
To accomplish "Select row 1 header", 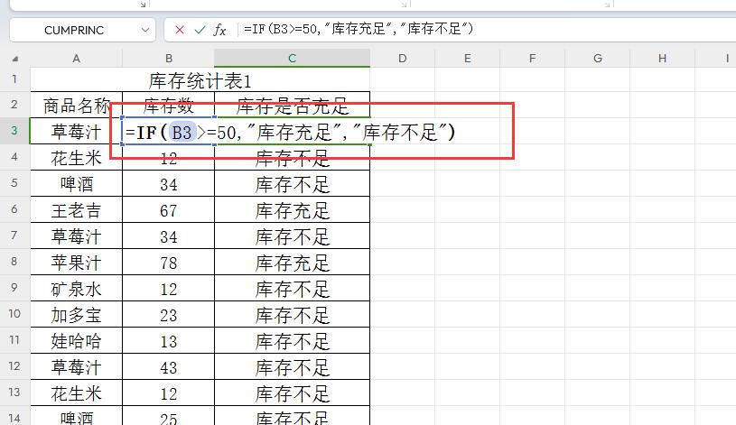I will click(x=14, y=79).
